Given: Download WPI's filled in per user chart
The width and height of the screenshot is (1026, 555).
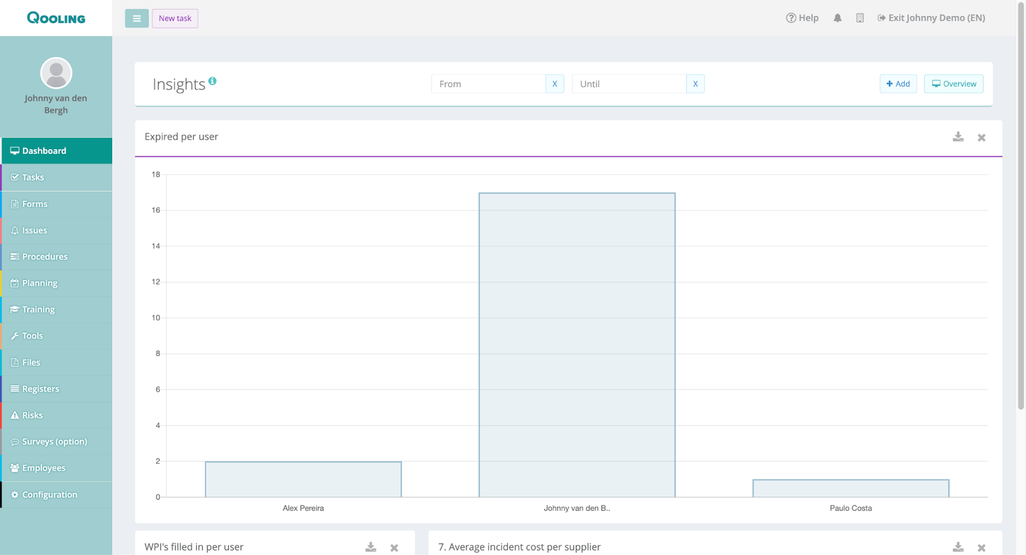Looking at the screenshot, I should pyautogui.click(x=371, y=547).
